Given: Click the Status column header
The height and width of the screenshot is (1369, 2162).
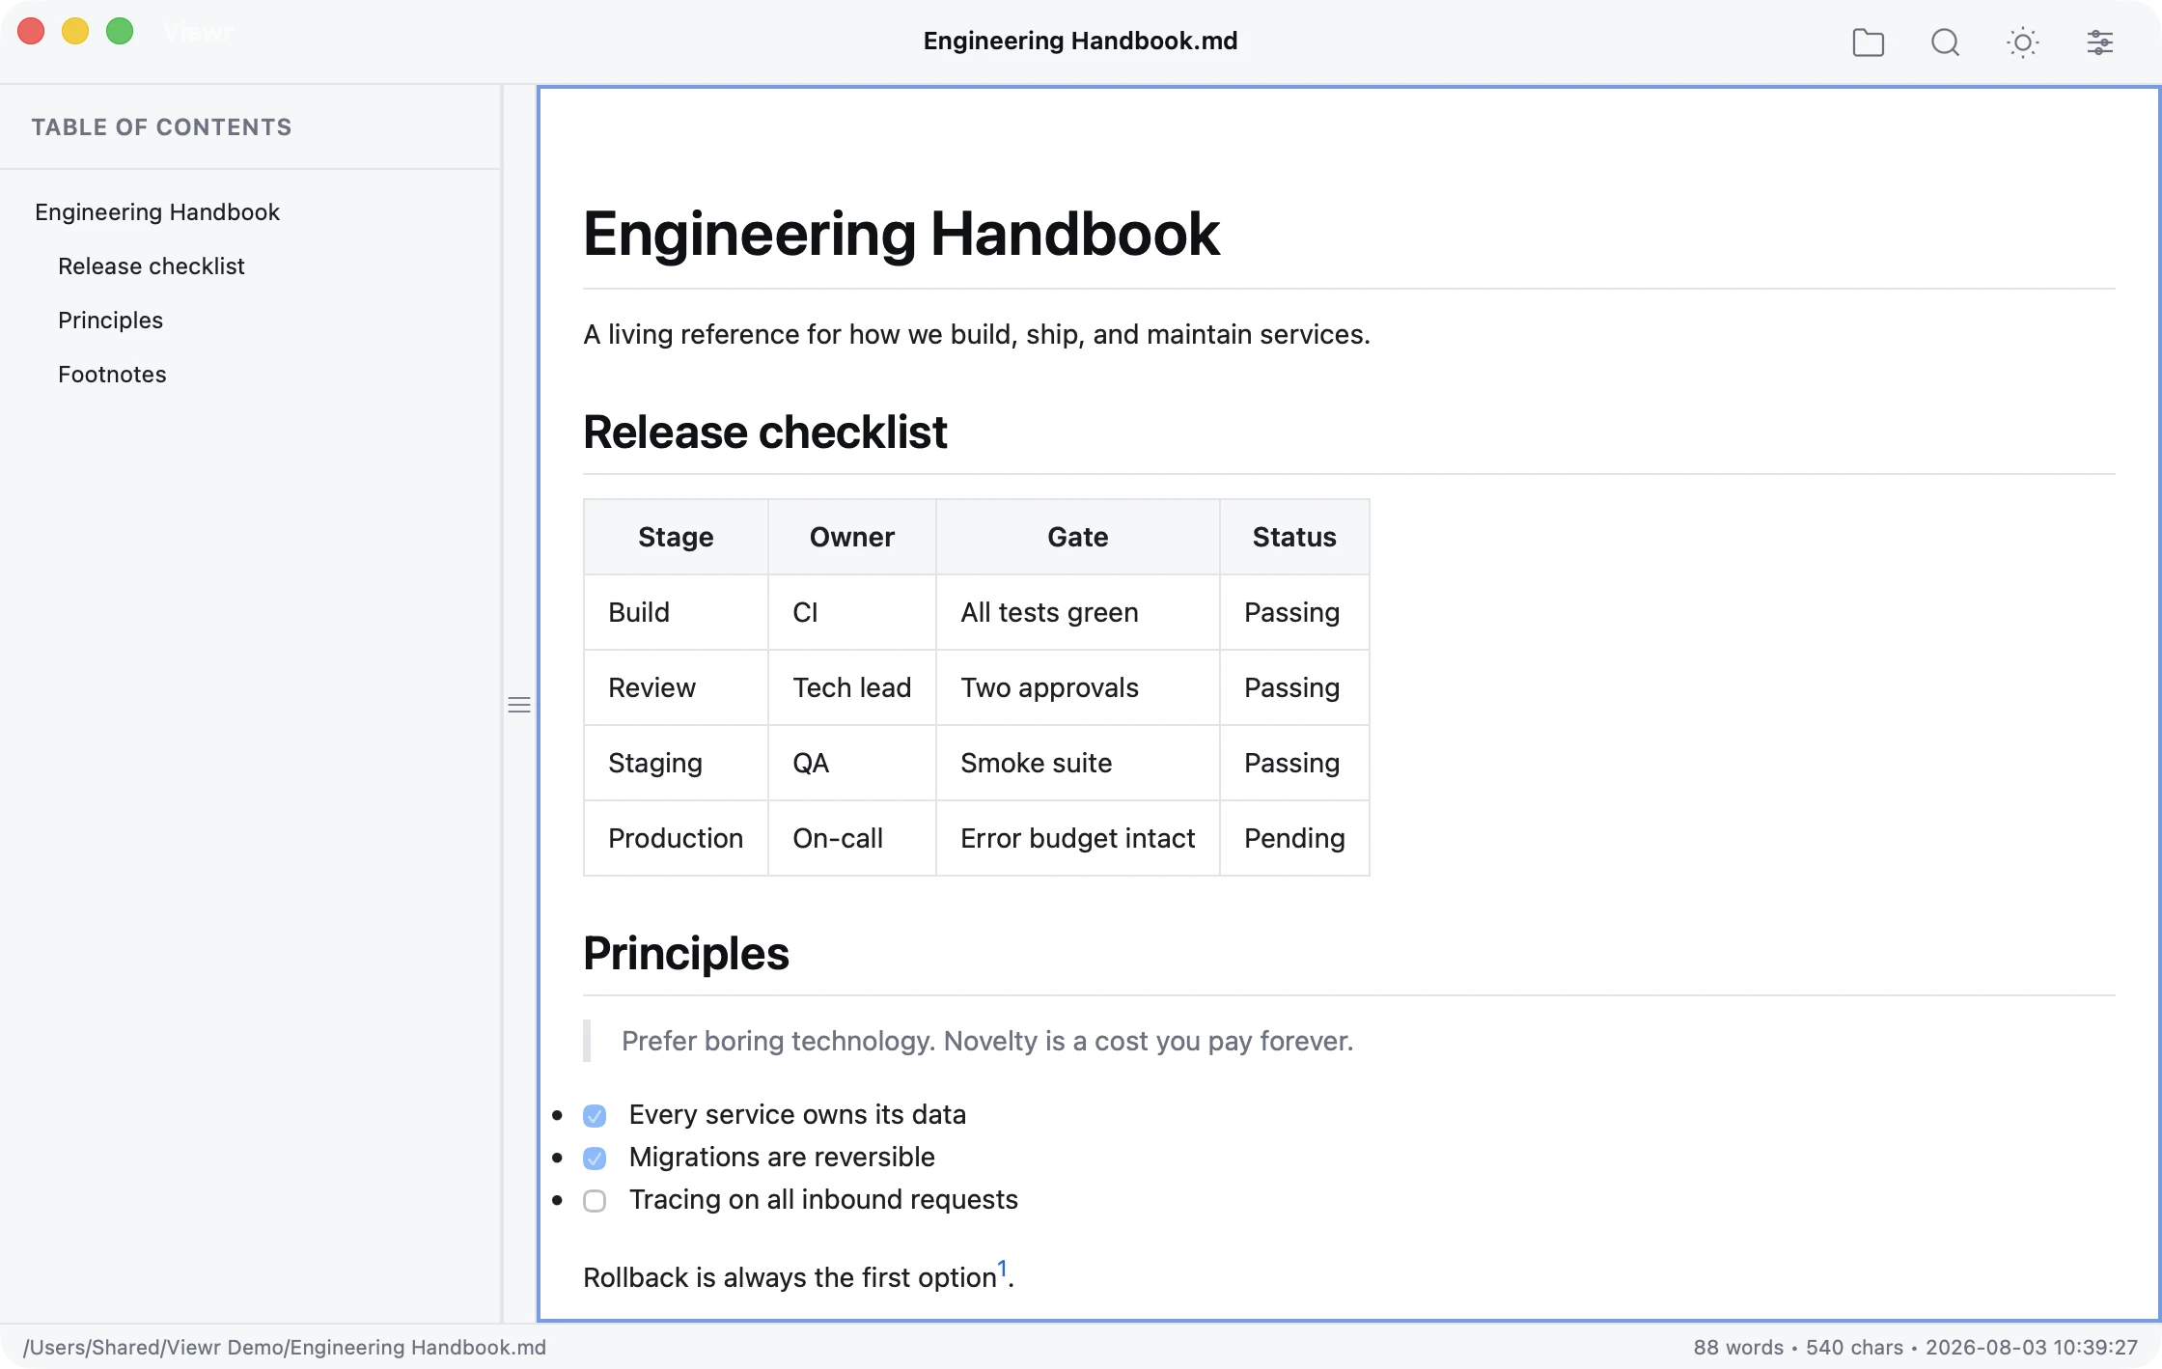Looking at the screenshot, I should pos(1294,537).
